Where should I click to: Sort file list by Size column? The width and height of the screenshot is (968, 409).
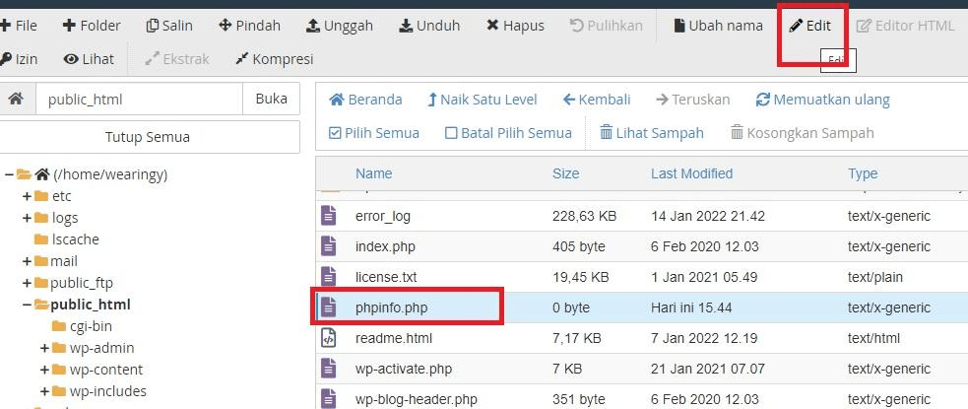click(565, 173)
